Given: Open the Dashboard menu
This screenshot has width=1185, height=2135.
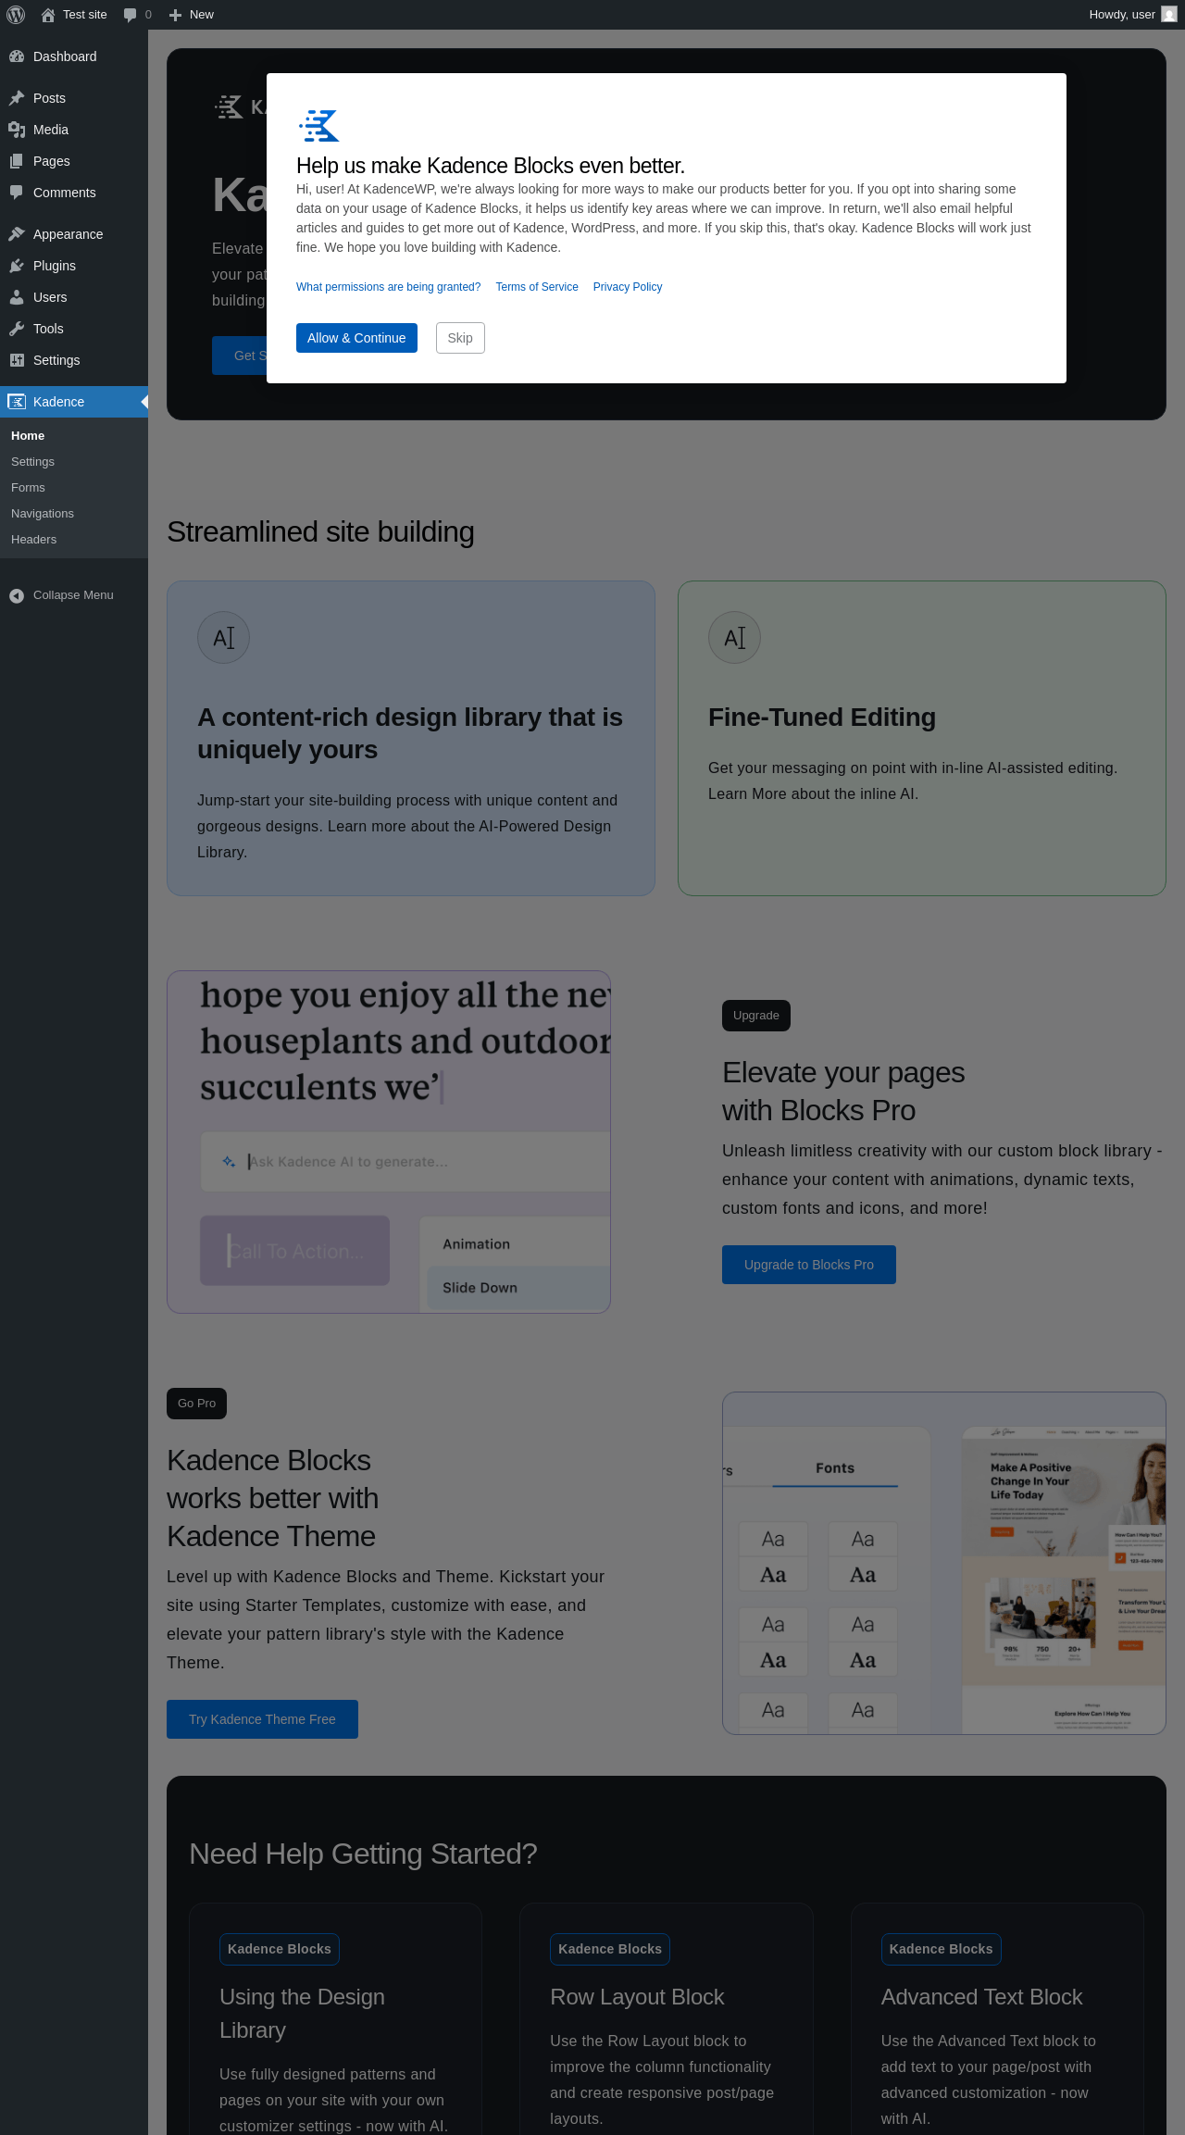Looking at the screenshot, I should click(x=74, y=56).
